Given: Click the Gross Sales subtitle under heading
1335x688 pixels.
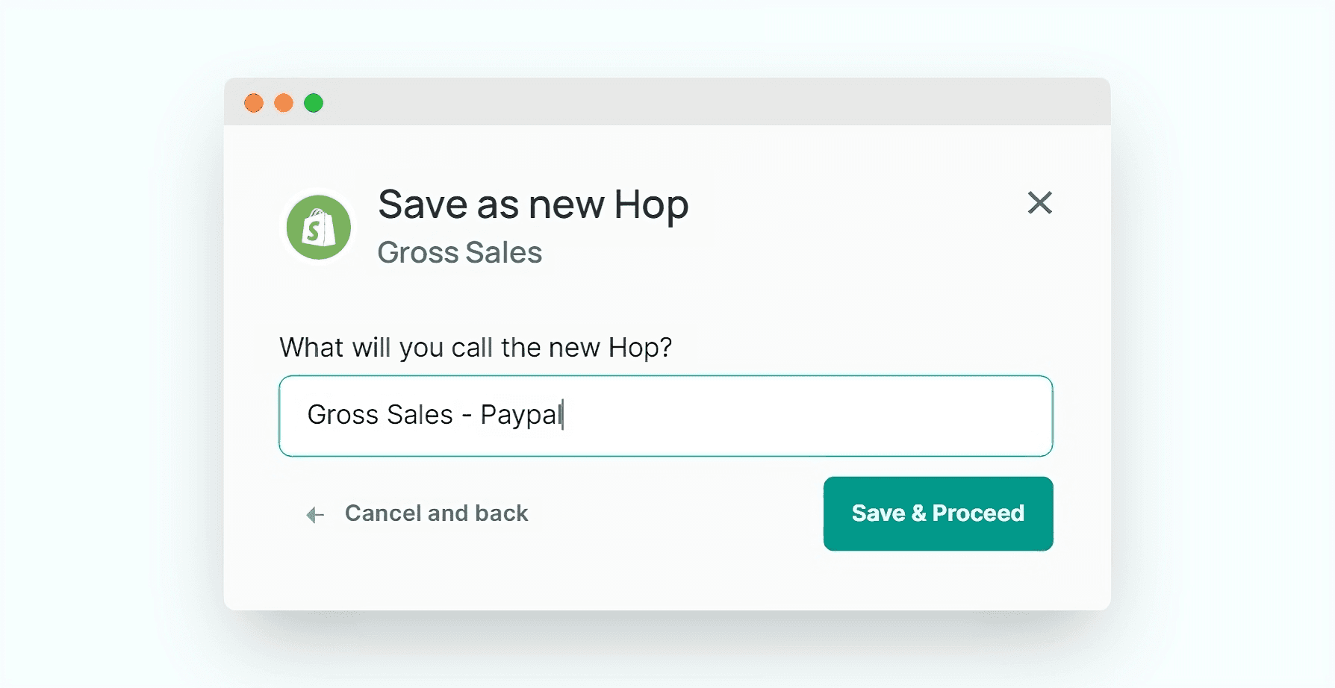Looking at the screenshot, I should click(459, 253).
